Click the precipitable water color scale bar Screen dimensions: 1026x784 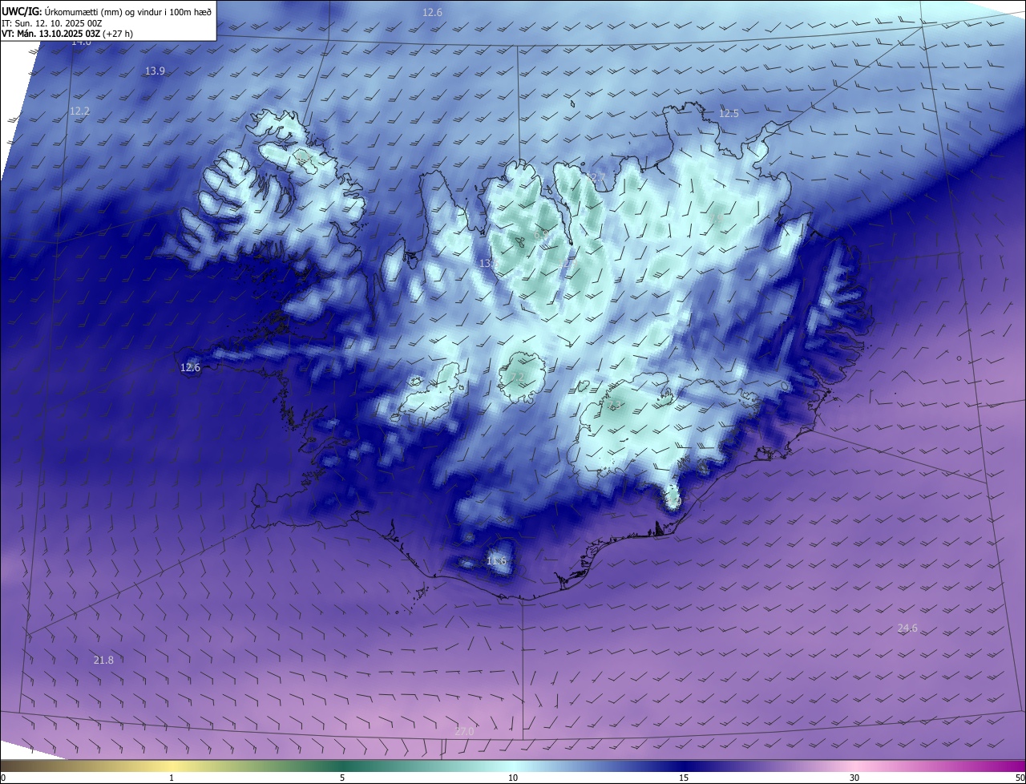coord(513,766)
